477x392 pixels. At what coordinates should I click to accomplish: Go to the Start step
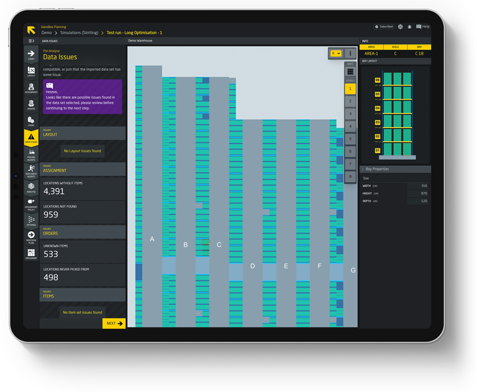(31, 55)
